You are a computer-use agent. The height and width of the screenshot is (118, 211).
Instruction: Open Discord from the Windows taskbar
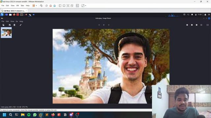coord(71,115)
